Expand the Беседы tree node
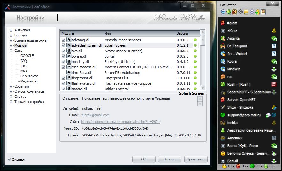Image resolution: width=282 pixels, height=171 pixels. coord(11,35)
